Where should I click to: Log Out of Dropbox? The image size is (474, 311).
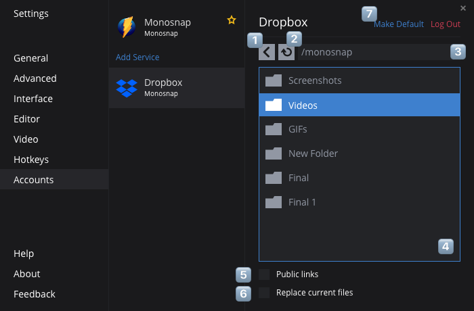(x=446, y=24)
